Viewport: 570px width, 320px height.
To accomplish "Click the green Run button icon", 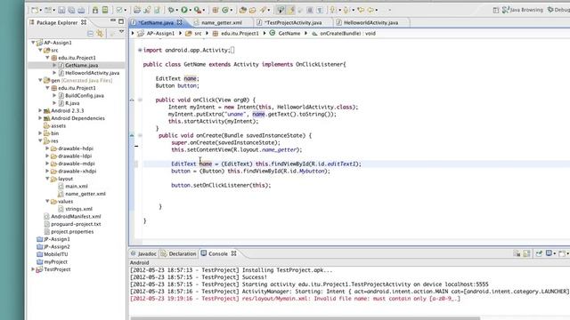I will click(184, 10).
